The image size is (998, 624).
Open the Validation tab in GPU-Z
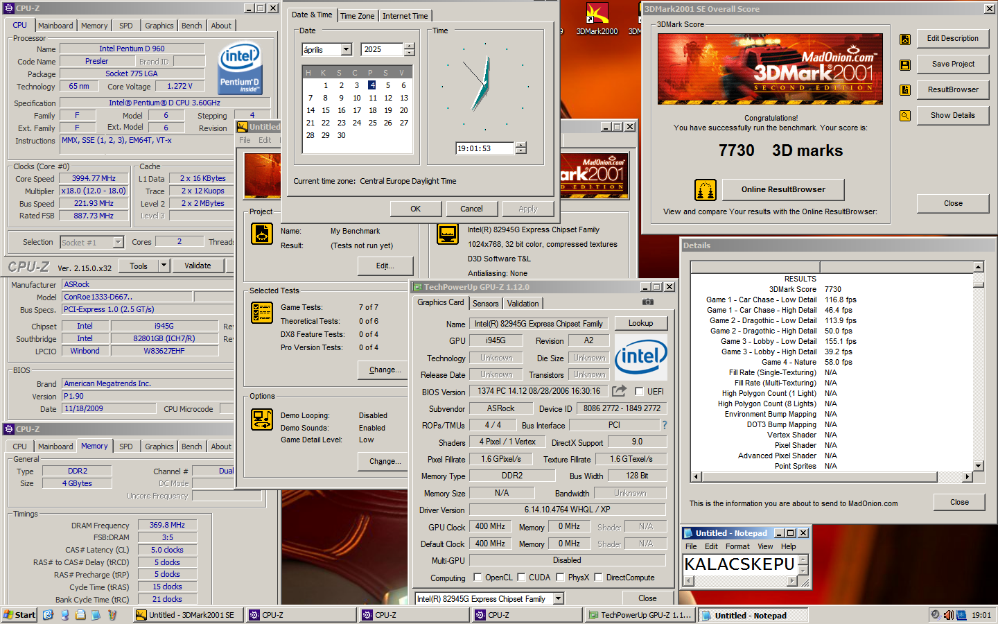pyautogui.click(x=523, y=304)
